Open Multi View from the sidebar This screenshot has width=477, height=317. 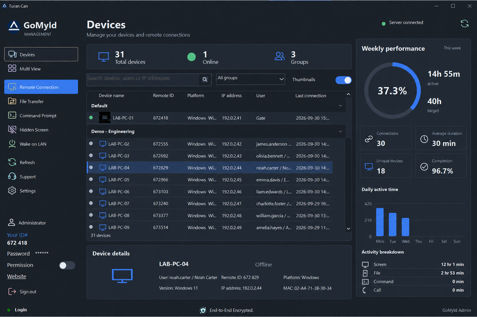41,69
